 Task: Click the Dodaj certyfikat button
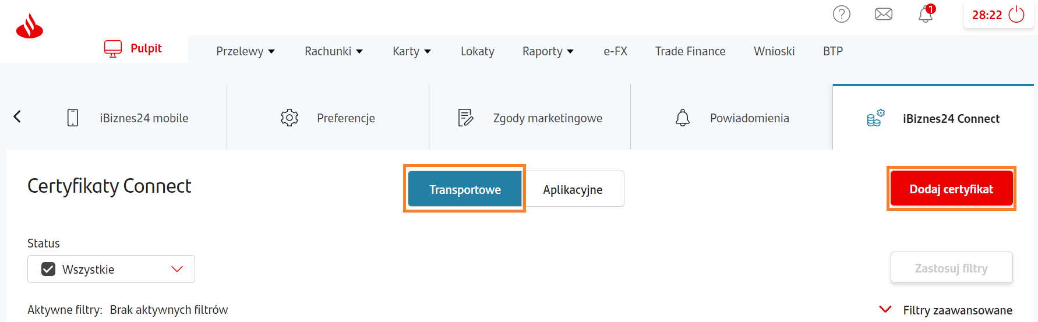951,189
